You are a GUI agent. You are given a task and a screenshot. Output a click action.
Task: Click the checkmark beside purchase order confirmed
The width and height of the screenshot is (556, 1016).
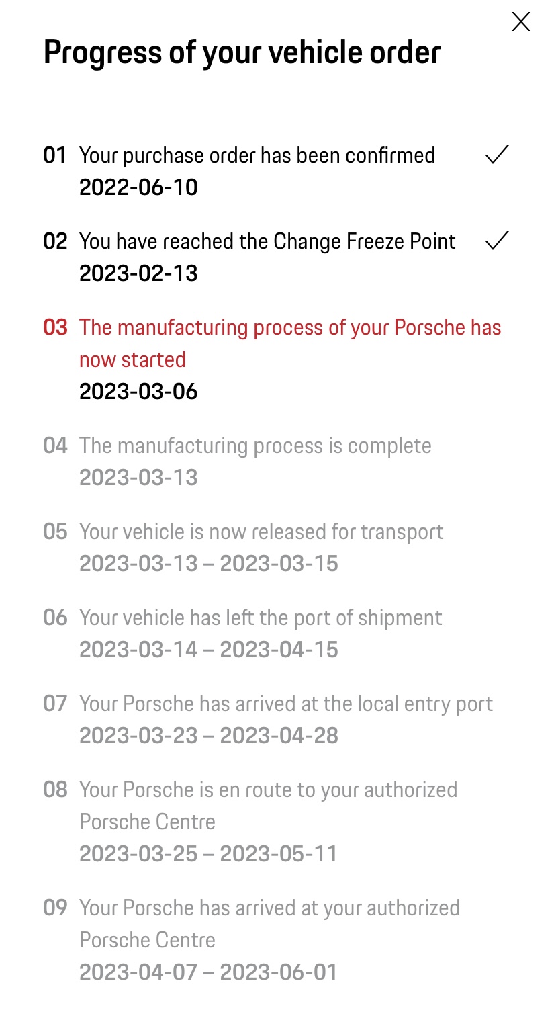(496, 155)
